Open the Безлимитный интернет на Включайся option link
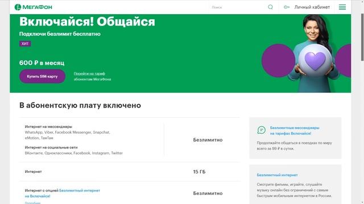Screen dimensions: 364x204 63,193
